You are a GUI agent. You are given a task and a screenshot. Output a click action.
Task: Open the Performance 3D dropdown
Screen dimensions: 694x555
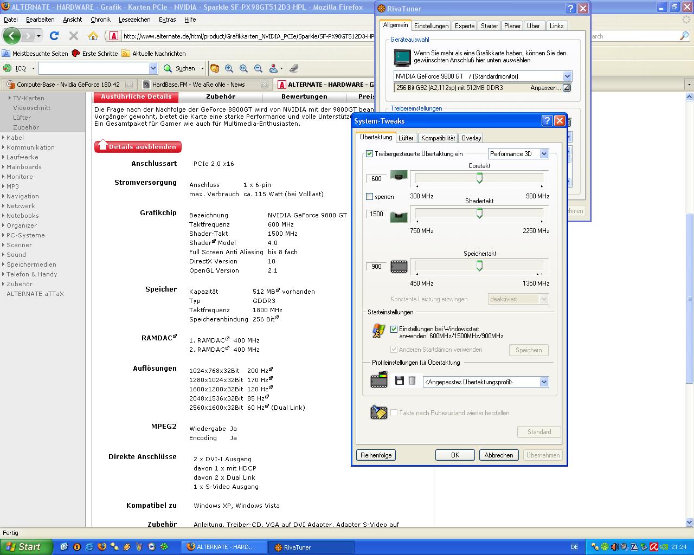click(x=544, y=154)
